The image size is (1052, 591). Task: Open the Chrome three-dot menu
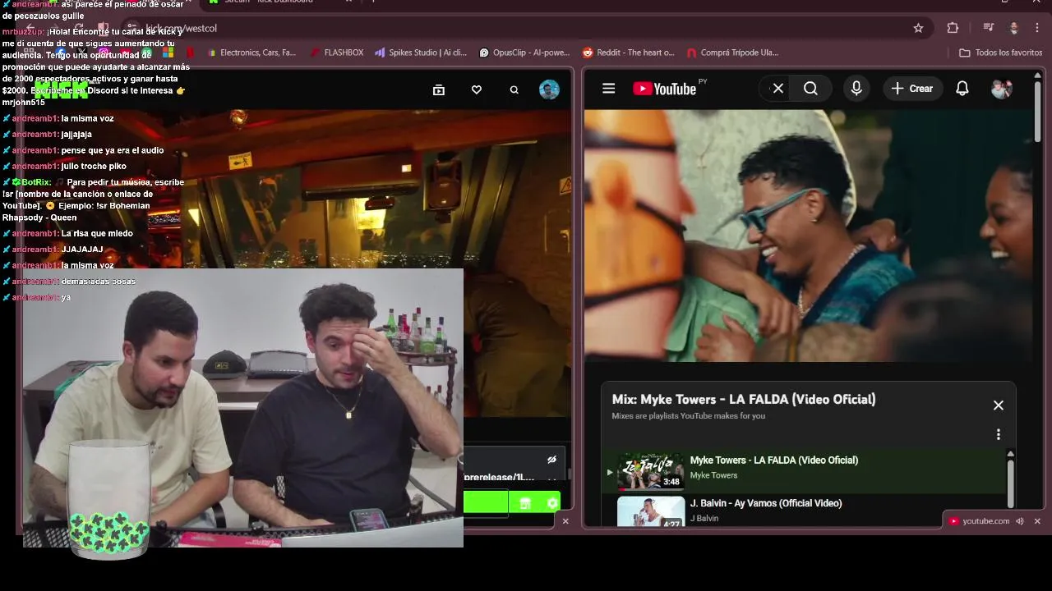click(x=1039, y=28)
